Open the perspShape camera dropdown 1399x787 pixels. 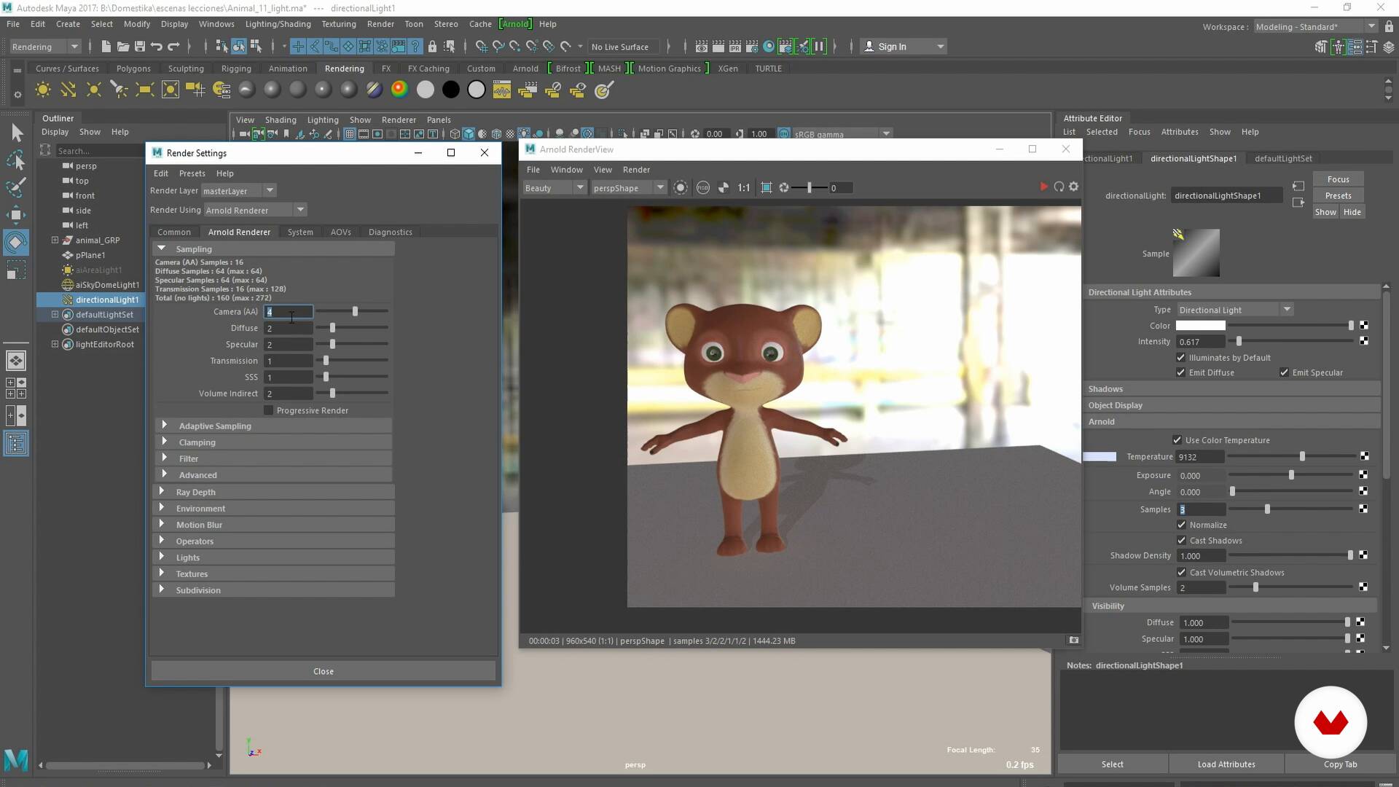629,188
